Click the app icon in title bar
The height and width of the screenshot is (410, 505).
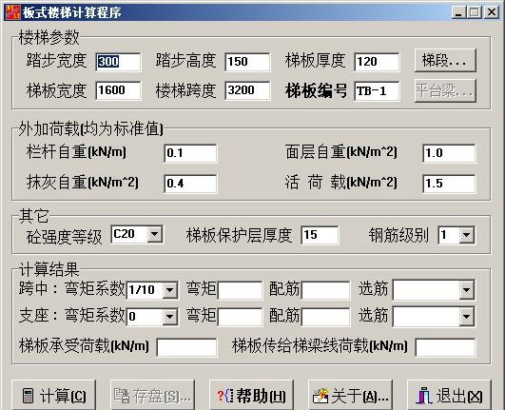13,12
